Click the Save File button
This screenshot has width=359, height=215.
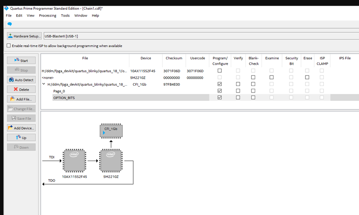click(21, 118)
